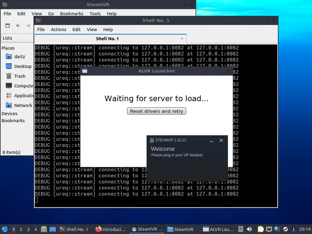Close the Shell No. 1 tab
Image resolution: width=312 pixels, height=234 pixels.
182,38
